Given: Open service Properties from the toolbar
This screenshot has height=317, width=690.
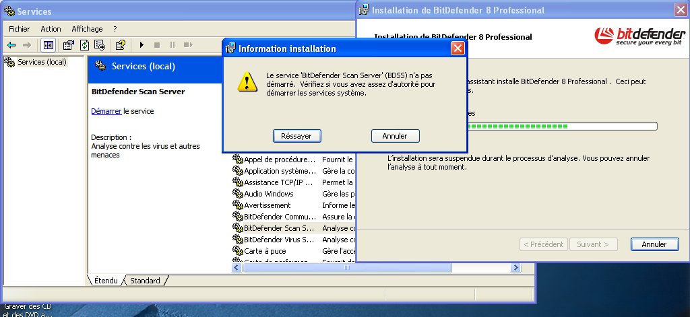Looking at the screenshot, I should point(68,45).
